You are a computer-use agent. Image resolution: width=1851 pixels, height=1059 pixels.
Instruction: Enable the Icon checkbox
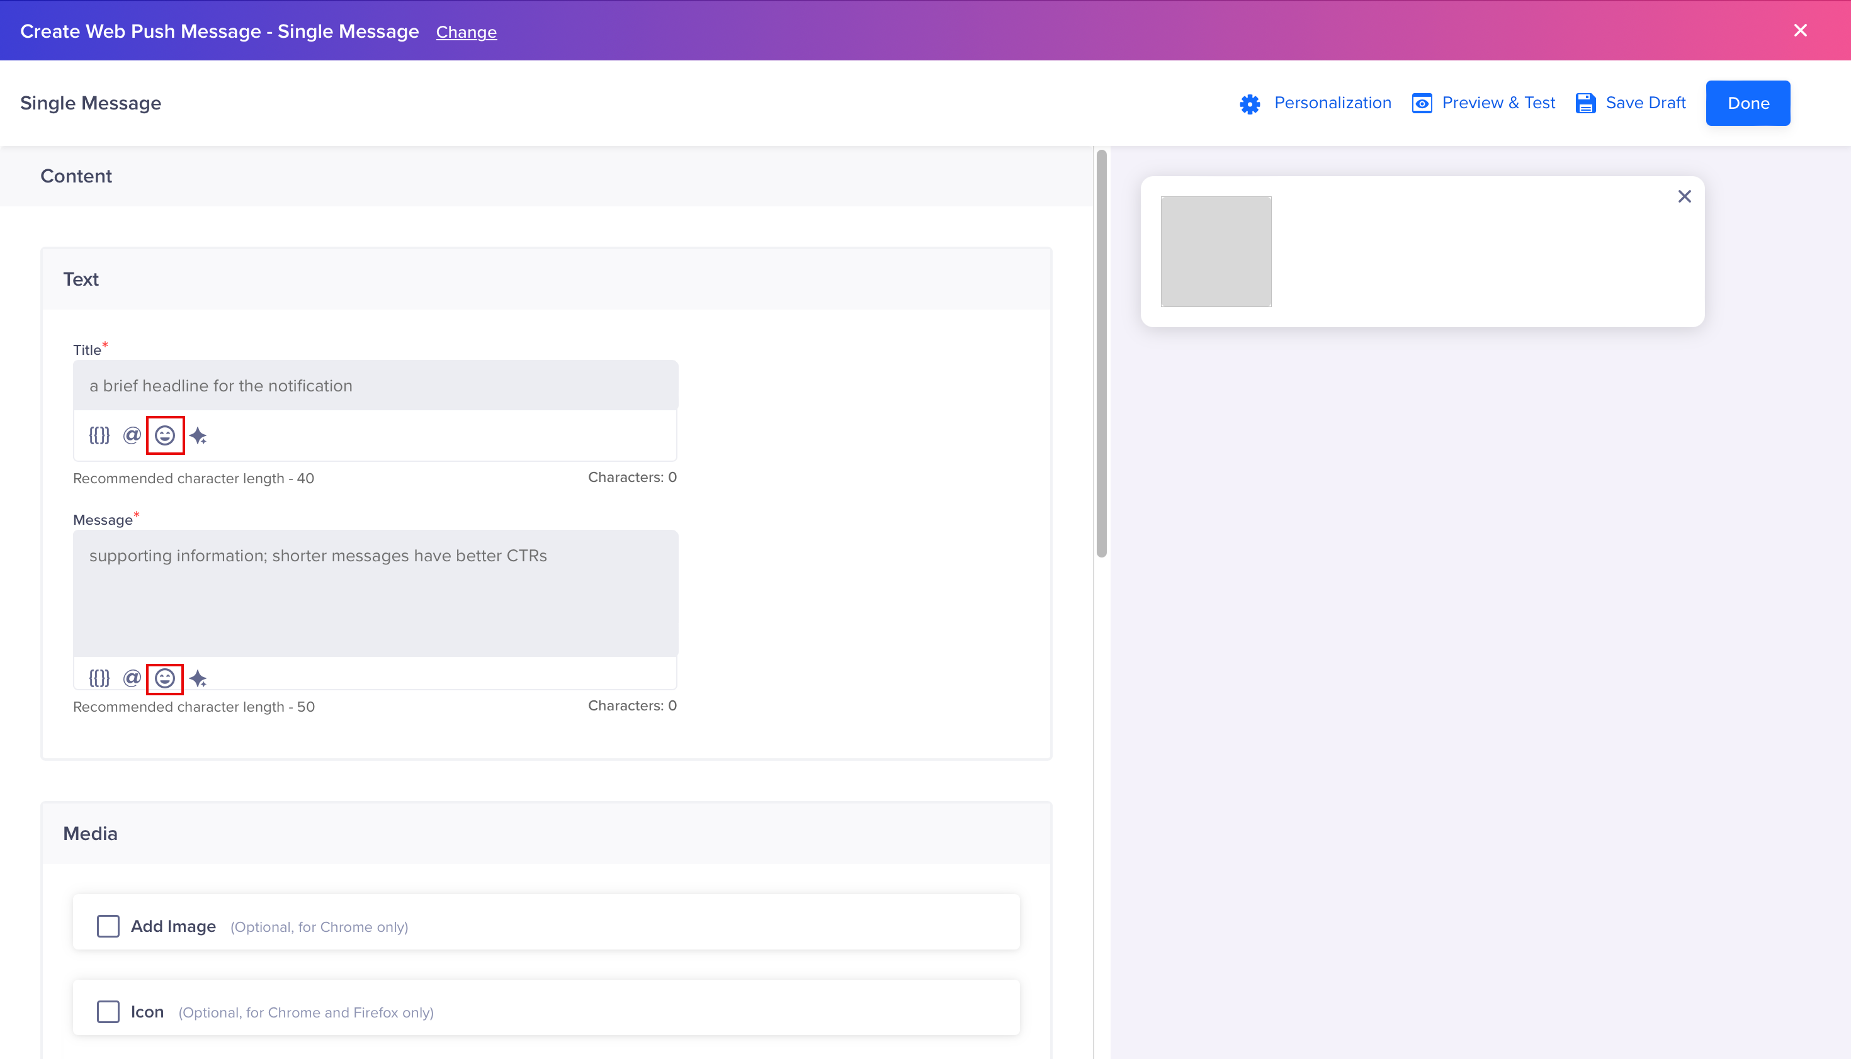108,1012
